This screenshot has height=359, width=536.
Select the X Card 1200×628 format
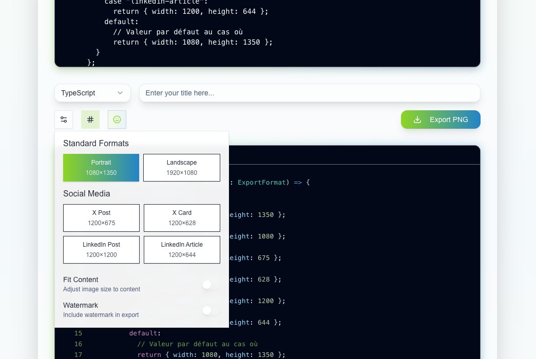(182, 218)
